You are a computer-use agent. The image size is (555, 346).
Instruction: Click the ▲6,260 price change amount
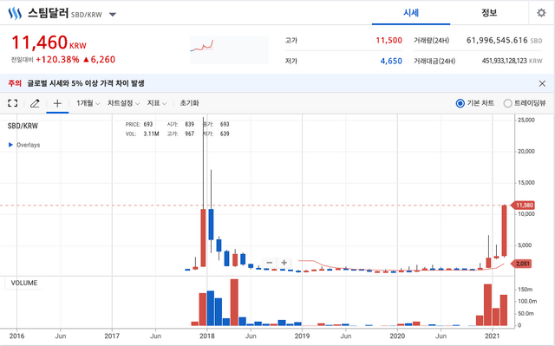click(99, 60)
